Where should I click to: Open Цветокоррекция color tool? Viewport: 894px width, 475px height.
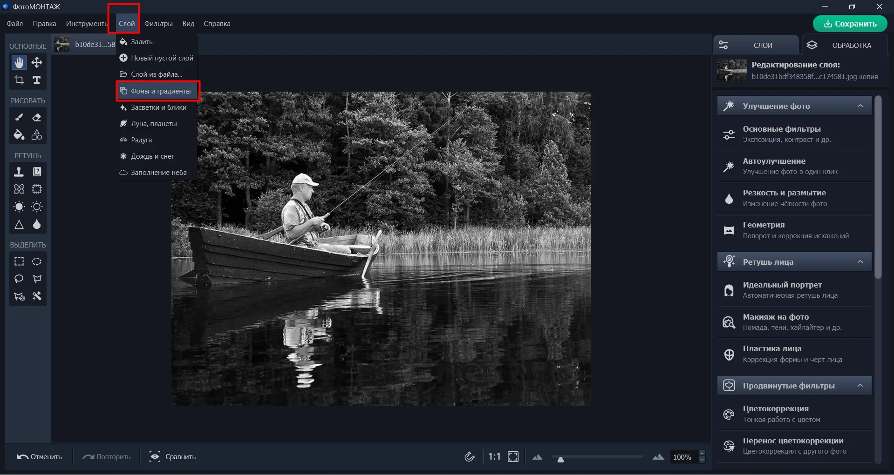coord(794,414)
